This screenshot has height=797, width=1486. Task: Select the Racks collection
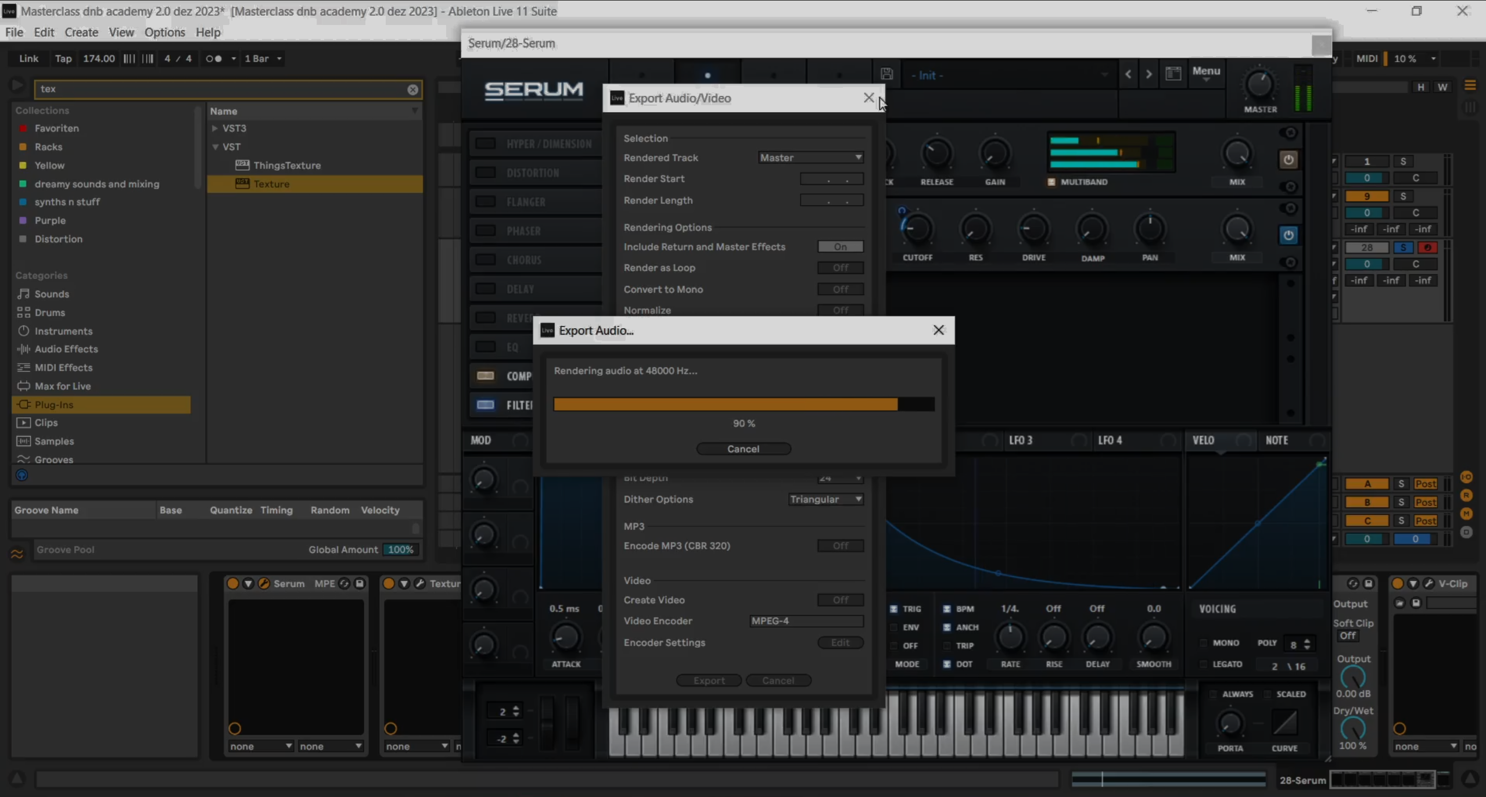tap(48, 147)
